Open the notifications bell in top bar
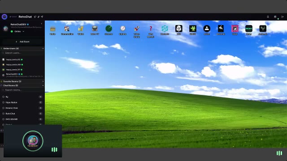287x161 pixels. click(x=268, y=17)
